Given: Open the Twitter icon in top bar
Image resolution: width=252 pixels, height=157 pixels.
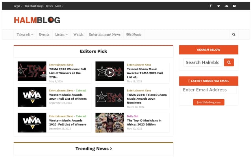Looking at the screenshot, I should 219,6.
